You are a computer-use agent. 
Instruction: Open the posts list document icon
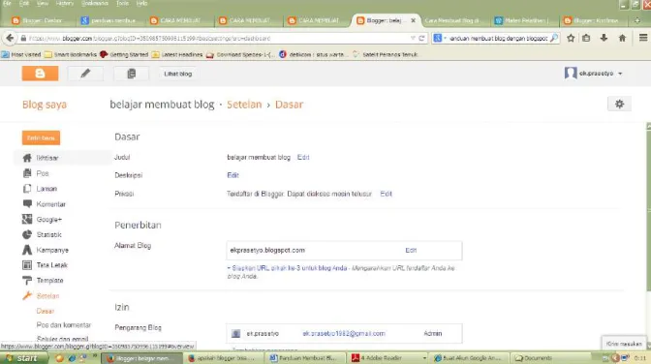pos(131,74)
